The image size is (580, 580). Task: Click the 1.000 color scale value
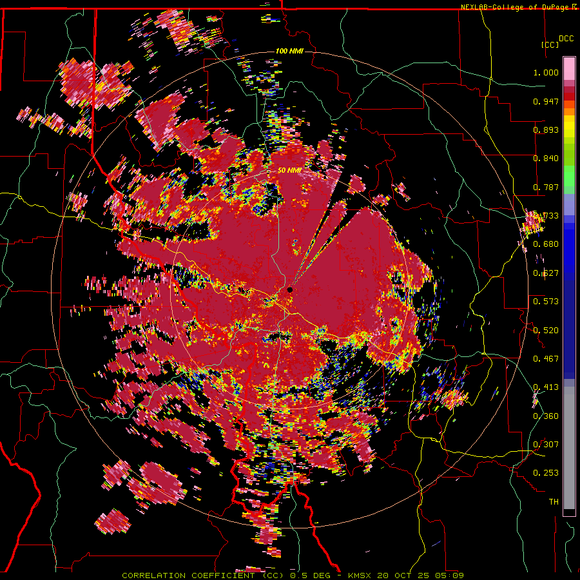[x=546, y=72]
